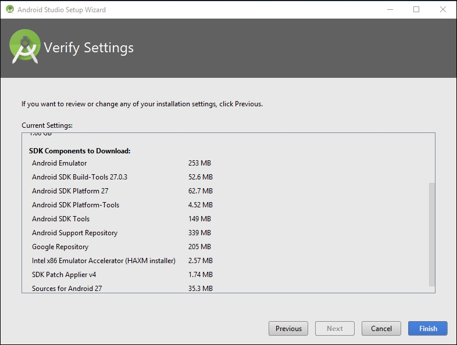This screenshot has height=345, width=457.
Task: Close the Setup Wizard window
Action: point(442,10)
